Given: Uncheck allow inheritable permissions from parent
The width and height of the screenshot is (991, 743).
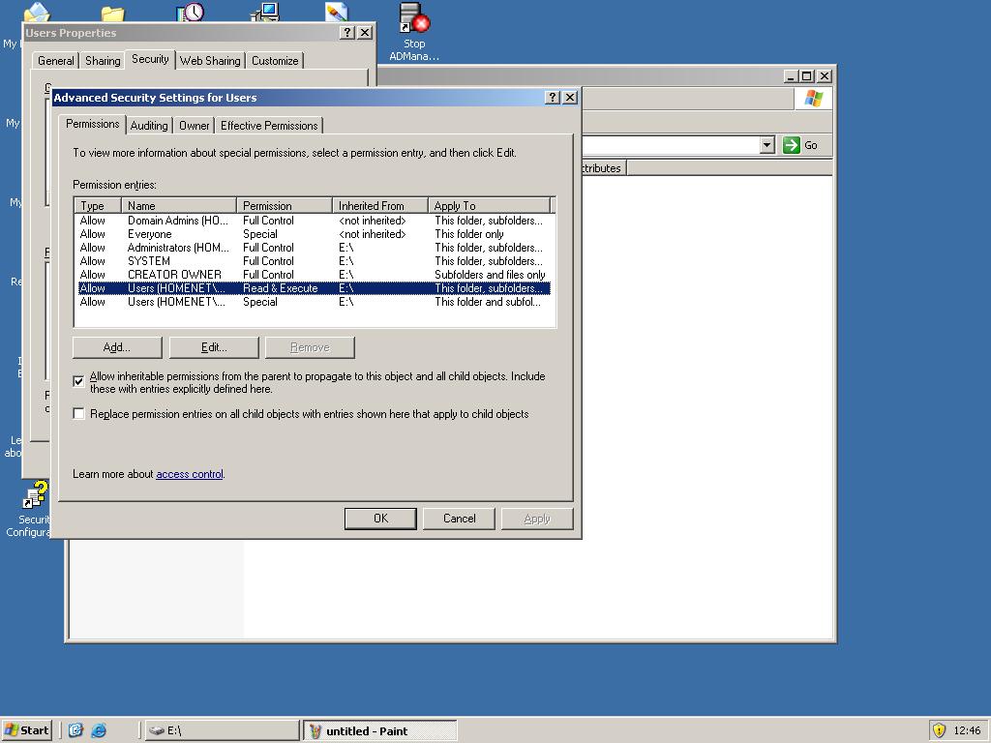Looking at the screenshot, I should 78,381.
